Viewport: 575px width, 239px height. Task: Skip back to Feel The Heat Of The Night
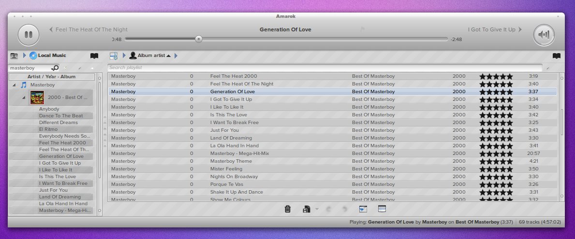click(88, 29)
